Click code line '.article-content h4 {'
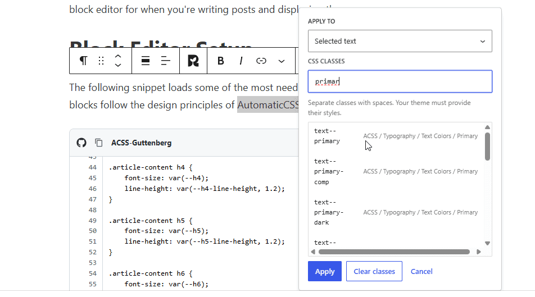535x297 pixels. click(x=151, y=167)
